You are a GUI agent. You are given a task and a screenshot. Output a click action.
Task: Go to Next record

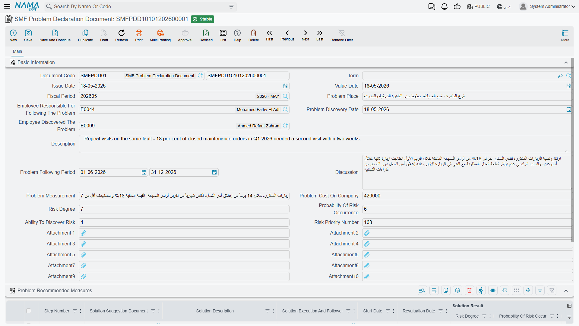(305, 35)
